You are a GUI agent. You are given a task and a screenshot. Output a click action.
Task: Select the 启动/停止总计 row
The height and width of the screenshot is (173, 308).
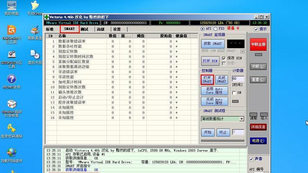pyautogui.click(x=121, y=97)
